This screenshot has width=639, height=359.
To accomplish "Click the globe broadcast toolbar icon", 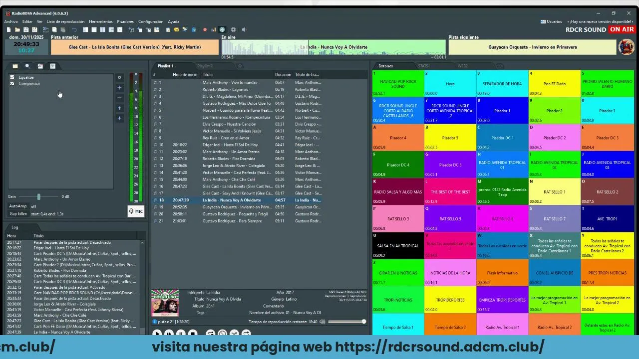I will pos(222,29).
